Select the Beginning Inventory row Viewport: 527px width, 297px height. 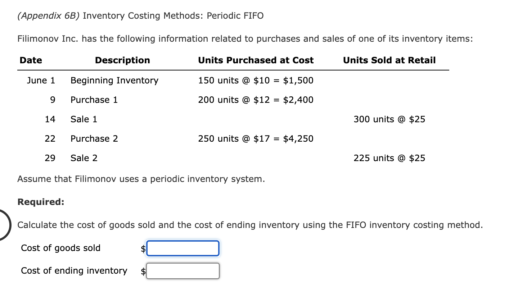pos(114,80)
